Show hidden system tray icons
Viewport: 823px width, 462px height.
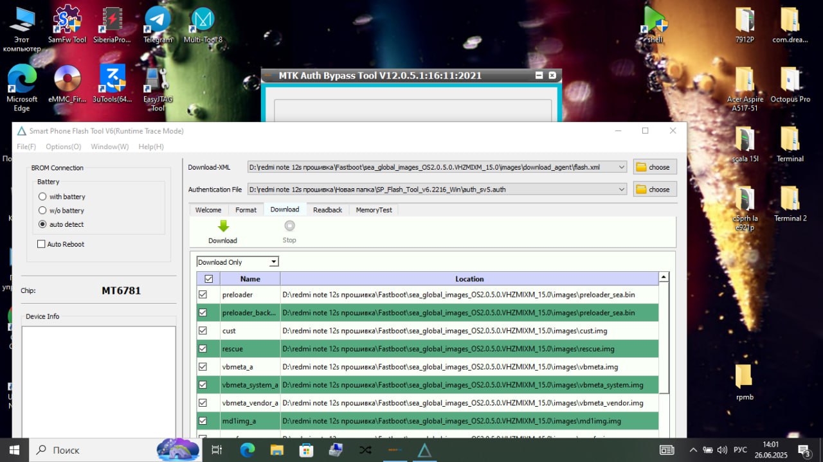pyautogui.click(x=692, y=450)
